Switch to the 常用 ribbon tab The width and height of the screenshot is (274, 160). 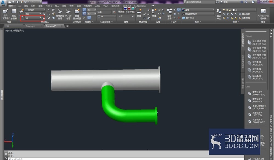tap(11, 6)
